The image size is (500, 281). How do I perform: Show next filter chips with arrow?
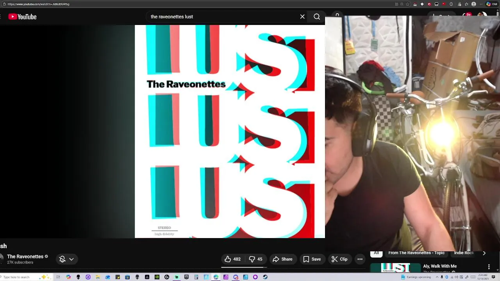(x=484, y=253)
